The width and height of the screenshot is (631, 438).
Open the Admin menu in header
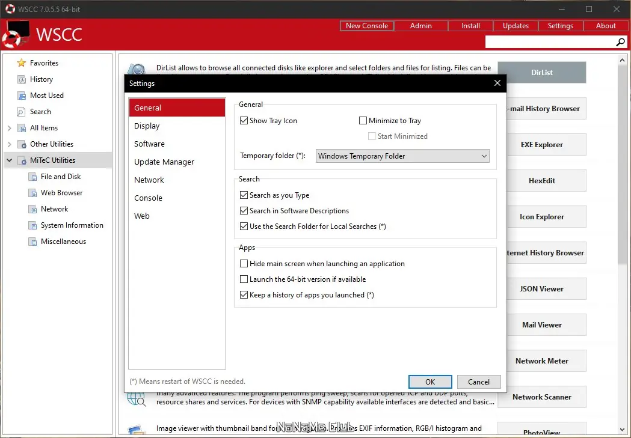[421, 26]
